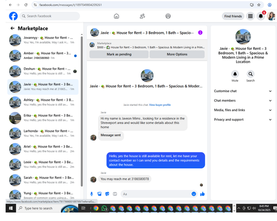Click the browser address bar URL

70,5
